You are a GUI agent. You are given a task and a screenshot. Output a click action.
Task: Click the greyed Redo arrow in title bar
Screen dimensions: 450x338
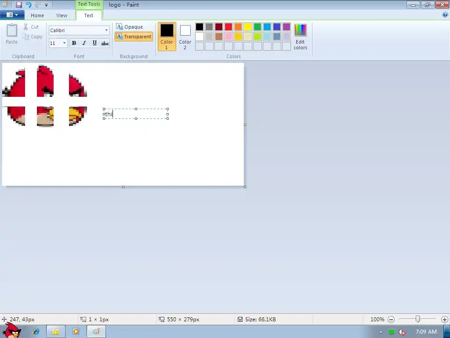38,4
